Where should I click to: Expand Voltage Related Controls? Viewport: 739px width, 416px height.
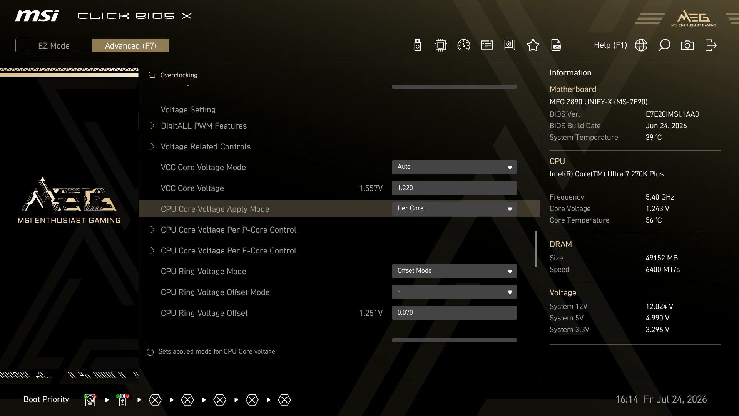tap(206, 147)
